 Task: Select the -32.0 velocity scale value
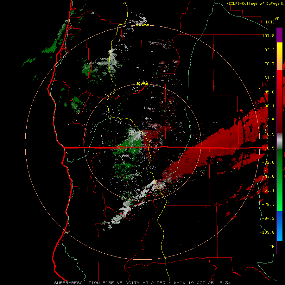[x=268, y=162]
